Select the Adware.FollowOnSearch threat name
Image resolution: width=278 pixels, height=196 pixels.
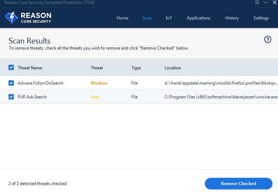coord(40,83)
